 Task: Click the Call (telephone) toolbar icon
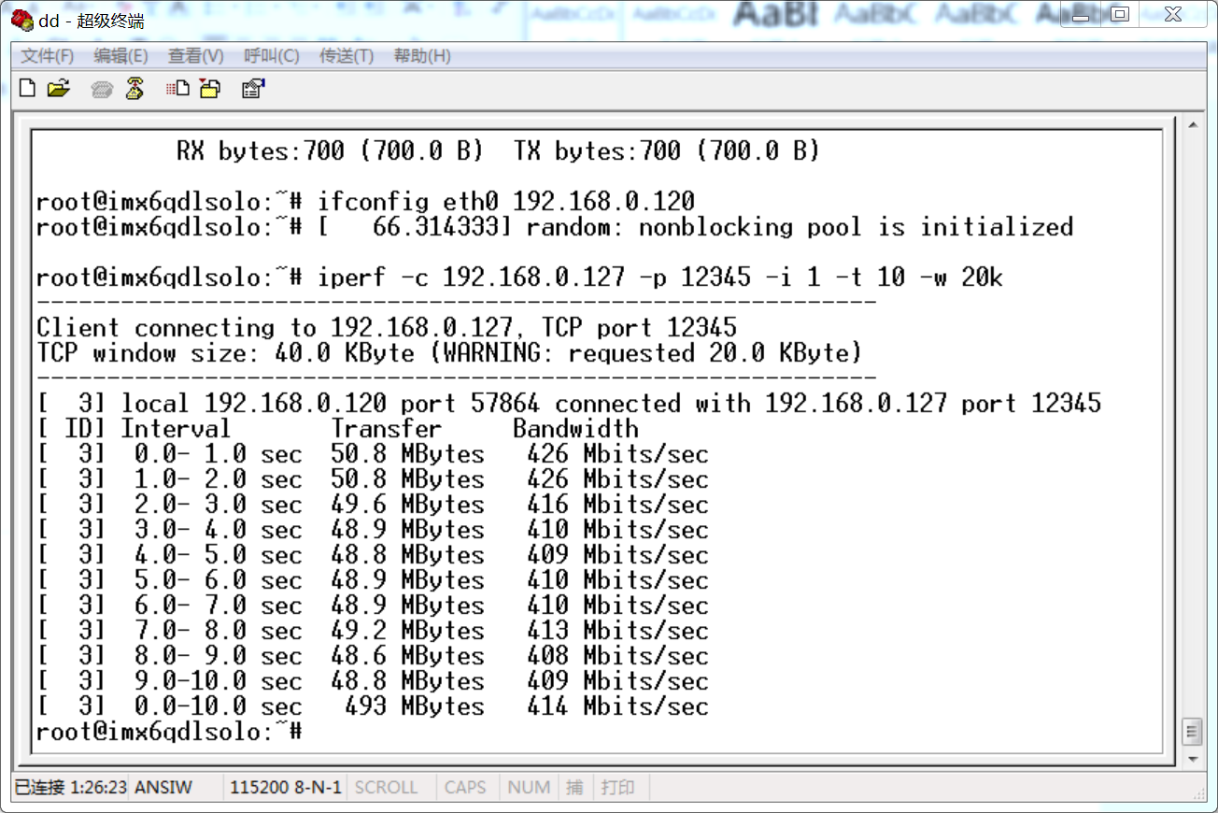103,89
